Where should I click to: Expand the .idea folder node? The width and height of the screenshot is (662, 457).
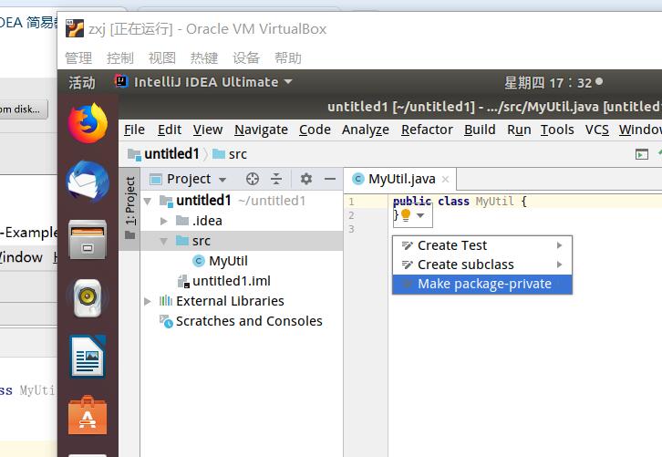tap(164, 221)
